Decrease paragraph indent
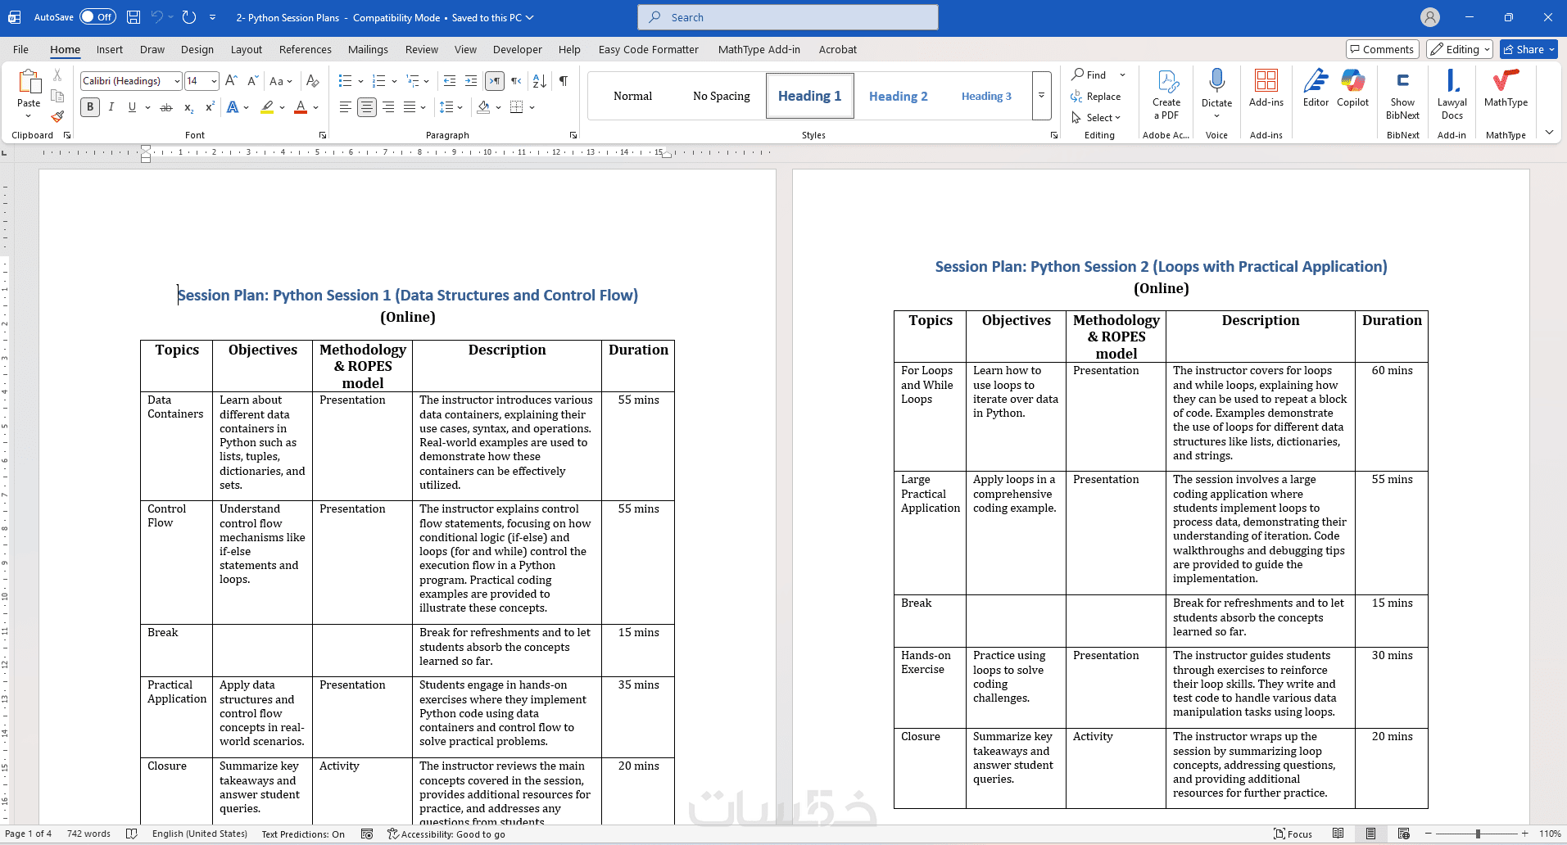This screenshot has width=1567, height=845. pos(450,80)
